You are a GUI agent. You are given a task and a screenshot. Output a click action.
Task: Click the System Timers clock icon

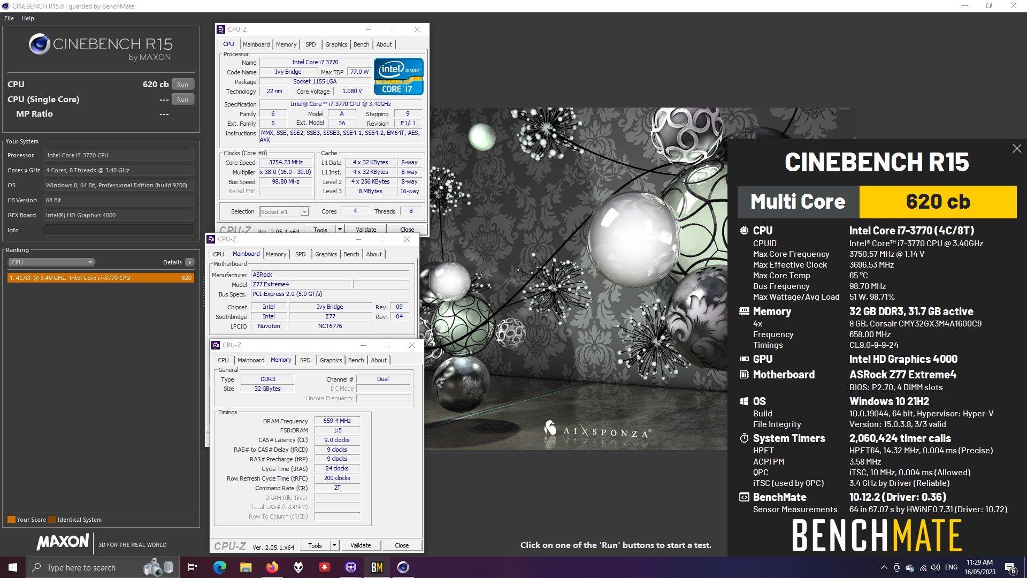click(x=744, y=438)
